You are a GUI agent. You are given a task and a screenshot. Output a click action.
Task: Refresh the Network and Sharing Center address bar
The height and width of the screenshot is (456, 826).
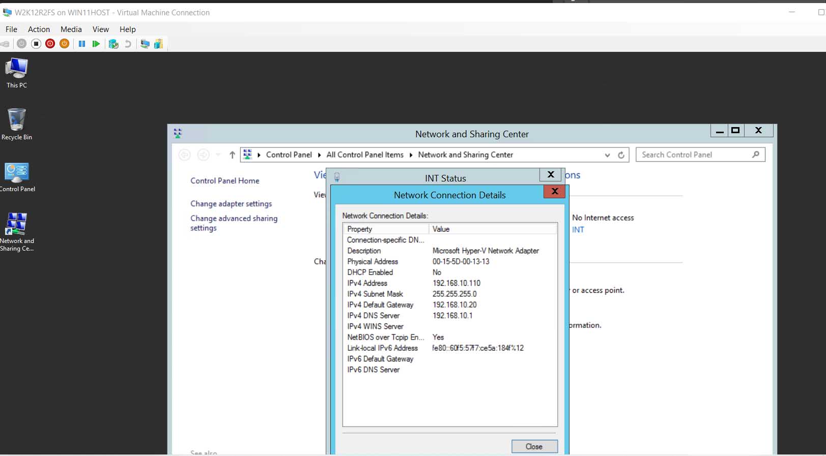(621, 155)
